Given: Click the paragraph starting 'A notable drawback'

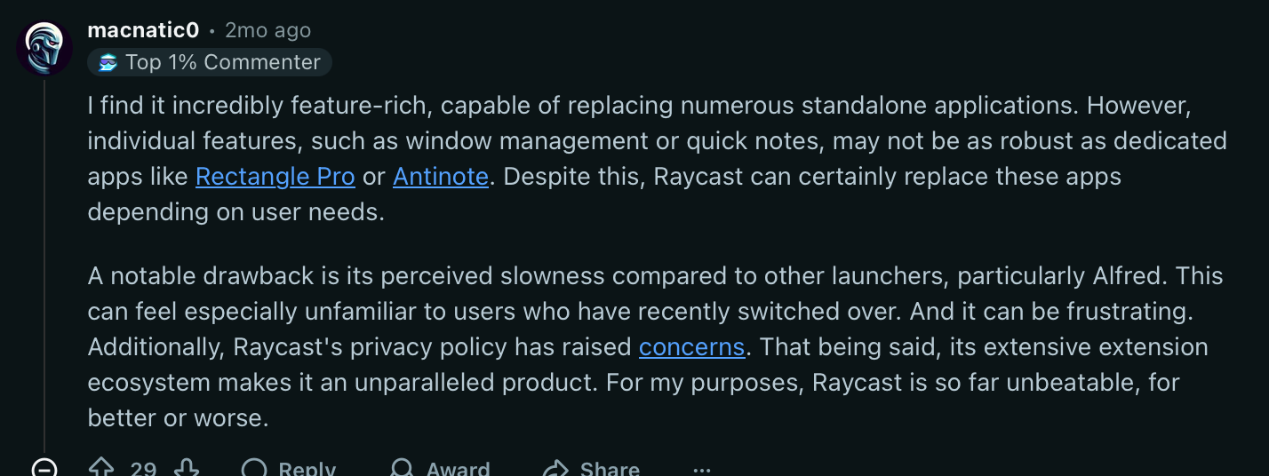Looking at the screenshot, I should coord(622,346).
